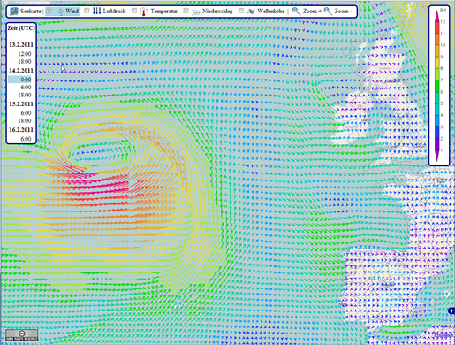Choose 6:00 under 16.2.2011
Viewport: 455px width, 345px height.
pyautogui.click(x=26, y=139)
